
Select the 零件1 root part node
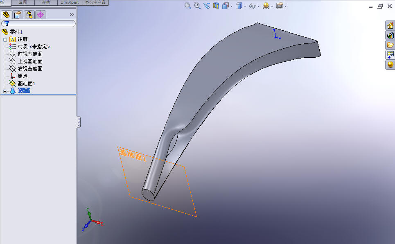point(16,32)
